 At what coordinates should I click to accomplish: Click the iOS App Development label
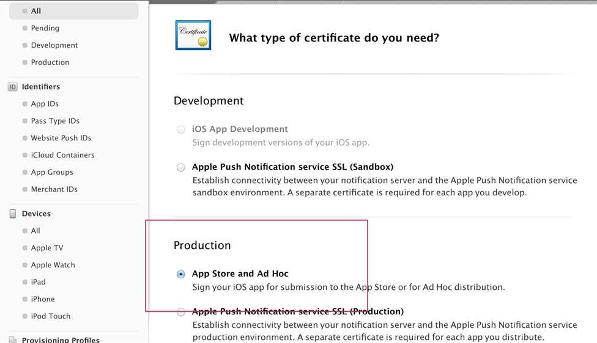pyautogui.click(x=240, y=129)
